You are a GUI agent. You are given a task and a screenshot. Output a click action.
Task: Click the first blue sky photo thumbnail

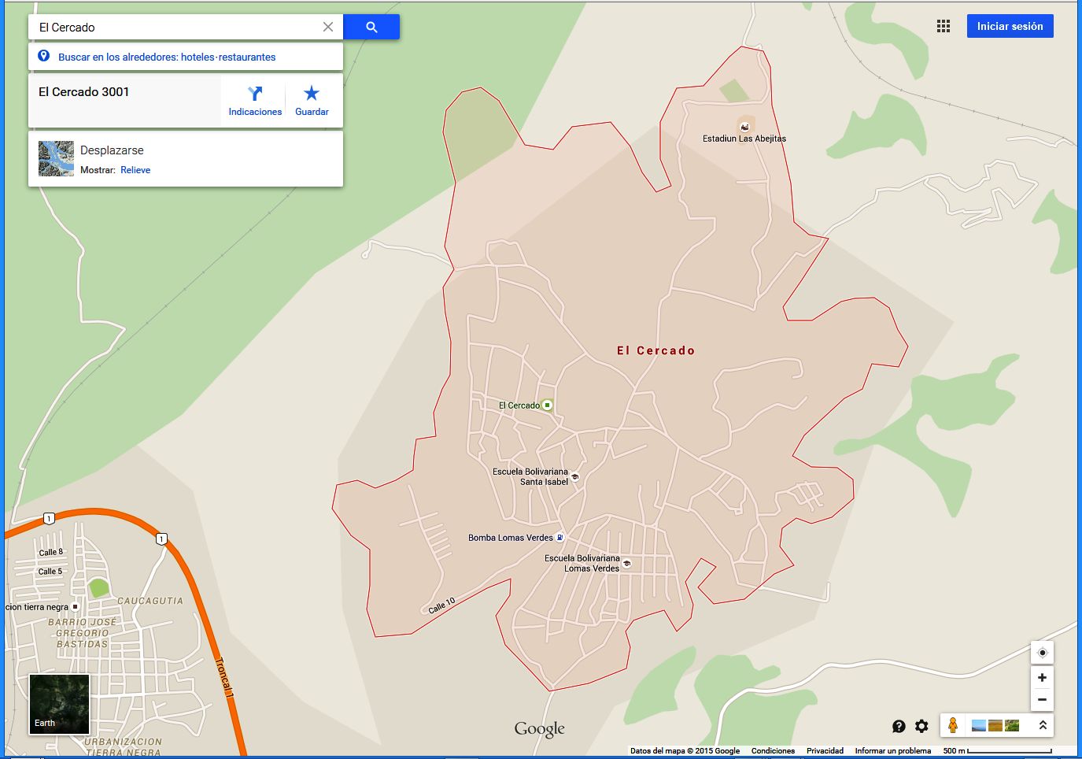pyautogui.click(x=979, y=725)
